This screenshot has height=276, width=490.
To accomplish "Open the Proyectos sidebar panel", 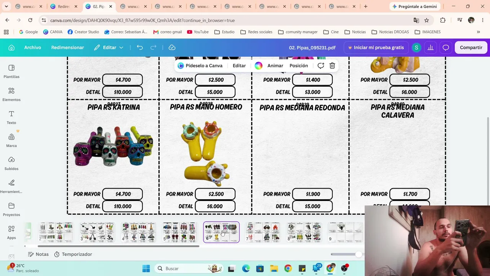I will pos(11,209).
